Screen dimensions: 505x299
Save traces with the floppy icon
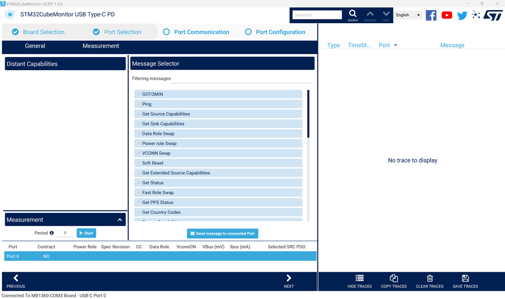click(466, 278)
